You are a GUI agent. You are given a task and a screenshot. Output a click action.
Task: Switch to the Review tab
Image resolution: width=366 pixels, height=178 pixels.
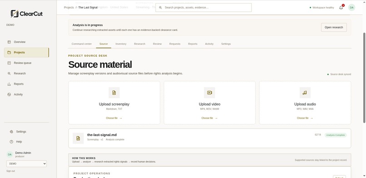(157, 44)
